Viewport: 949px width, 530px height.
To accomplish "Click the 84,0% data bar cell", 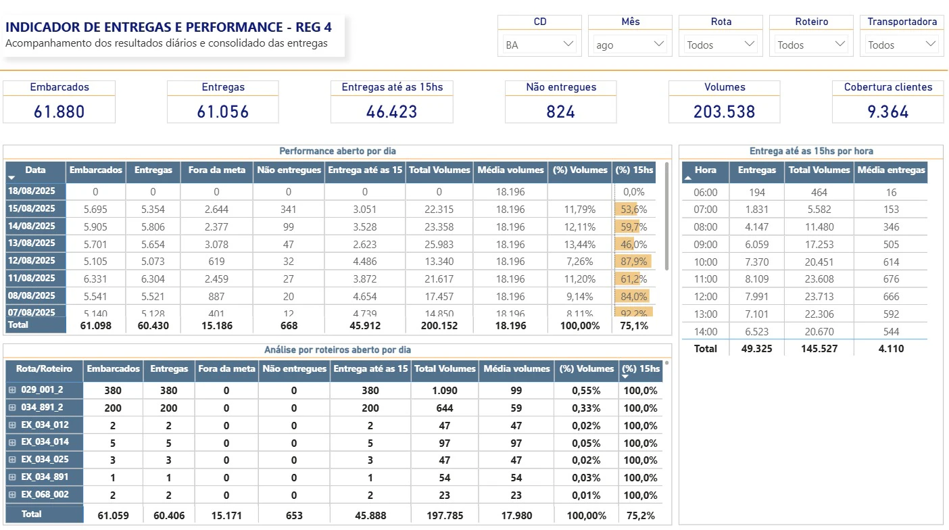I will pyautogui.click(x=635, y=296).
